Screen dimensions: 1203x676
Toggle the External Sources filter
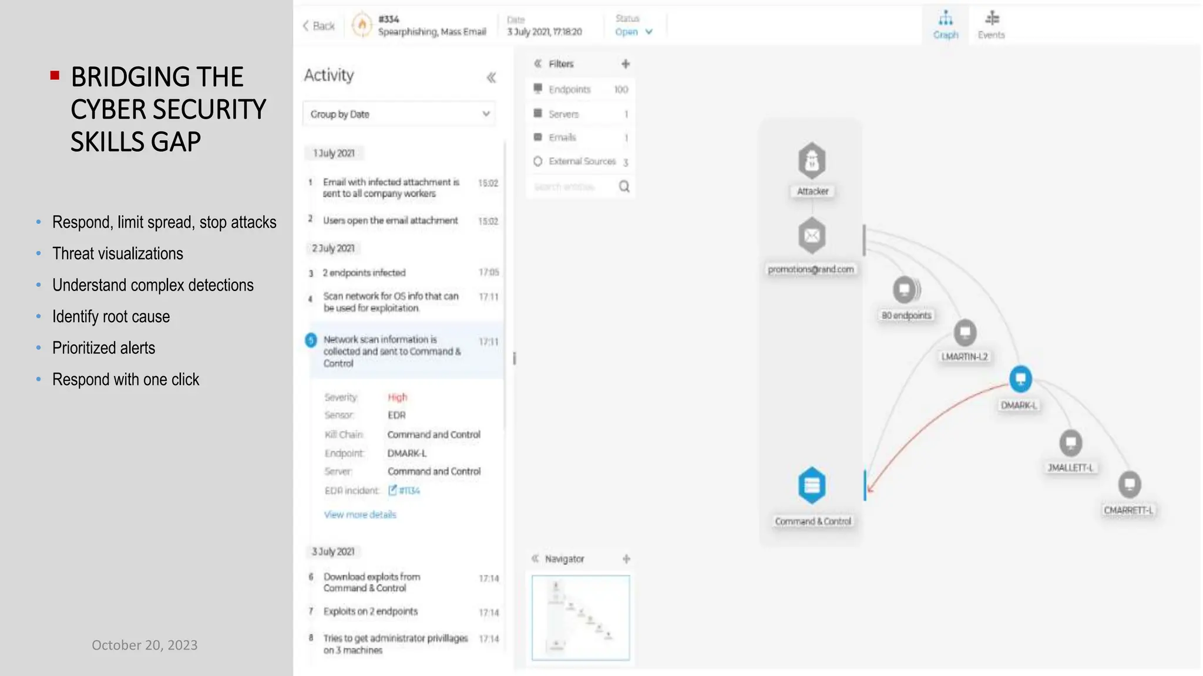tap(582, 161)
